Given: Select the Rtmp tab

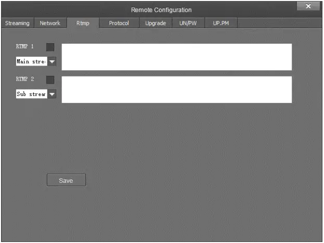Looking at the screenshot, I should pos(83,23).
